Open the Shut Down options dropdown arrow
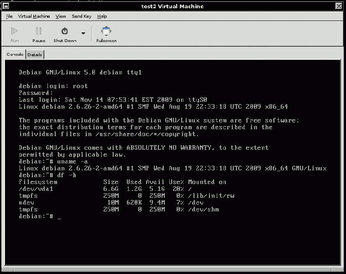Image resolution: width=346 pixels, height=274 pixels. (x=83, y=33)
